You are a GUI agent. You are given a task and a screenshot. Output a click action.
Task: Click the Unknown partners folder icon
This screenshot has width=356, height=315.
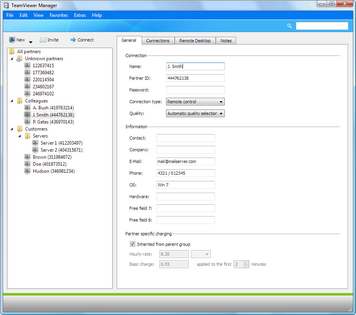[x=19, y=59]
